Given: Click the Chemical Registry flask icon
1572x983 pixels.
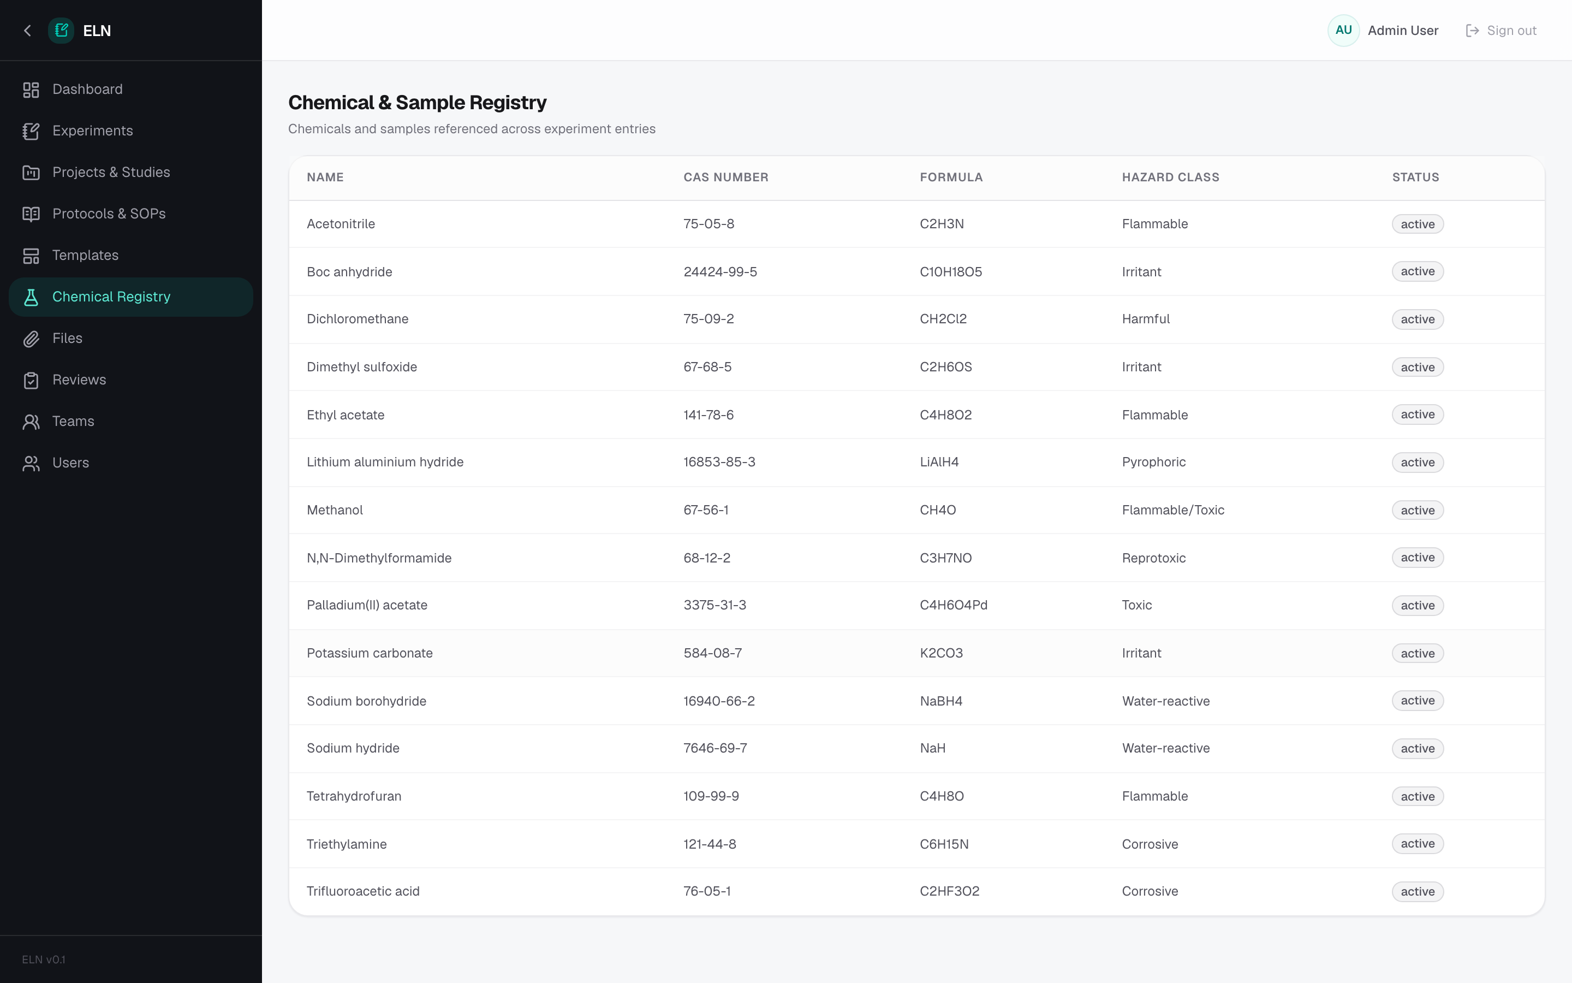Looking at the screenshot, I should pyautogui.click(x=31, y=297).
